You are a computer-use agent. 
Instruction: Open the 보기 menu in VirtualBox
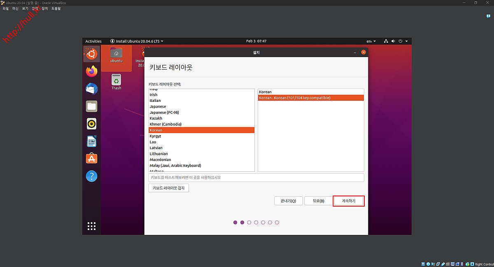(25, 8)
